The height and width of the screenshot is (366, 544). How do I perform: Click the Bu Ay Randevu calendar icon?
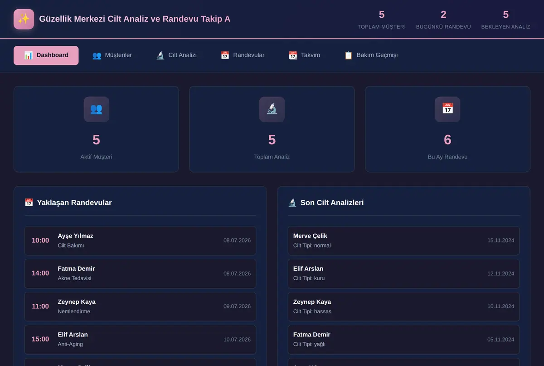click(x=447, y=109)
